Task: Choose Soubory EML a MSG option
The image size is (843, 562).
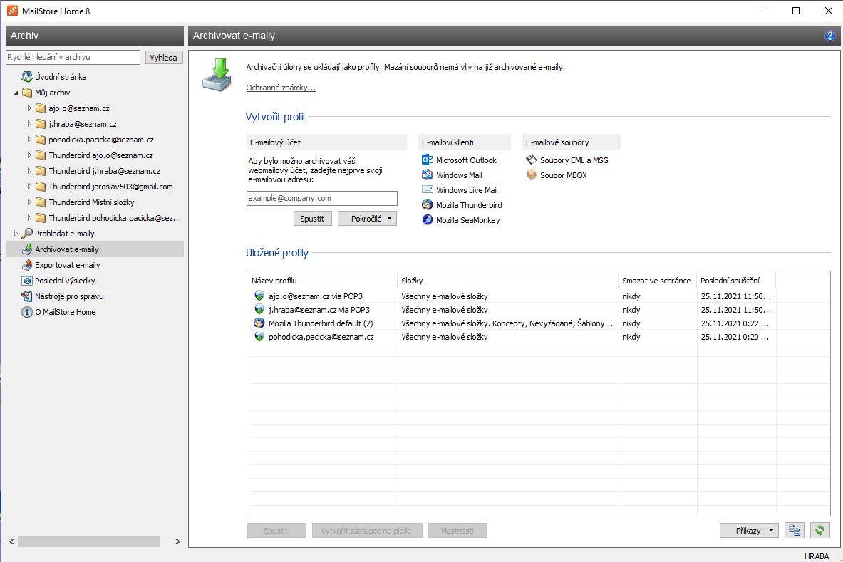Action: point(574,160)
